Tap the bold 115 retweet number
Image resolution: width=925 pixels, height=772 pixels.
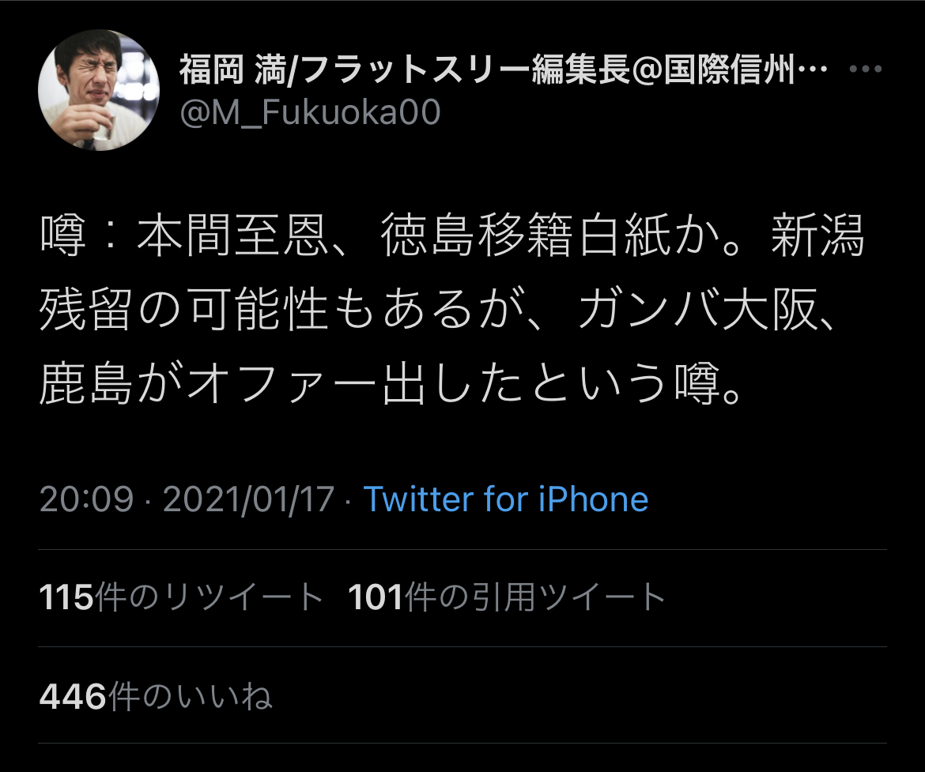(x=66, y=597)
